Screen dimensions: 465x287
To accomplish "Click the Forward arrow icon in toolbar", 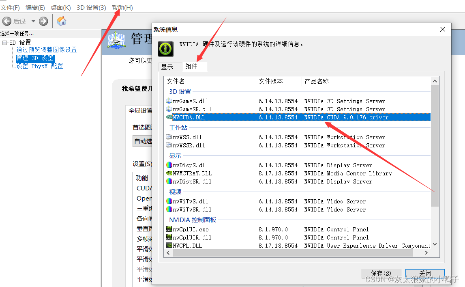I will [43, 22].
